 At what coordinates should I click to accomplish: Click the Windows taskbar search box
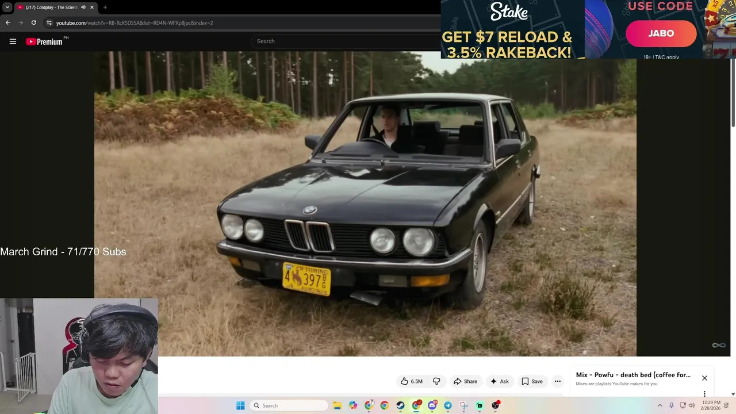click(290, 405)
